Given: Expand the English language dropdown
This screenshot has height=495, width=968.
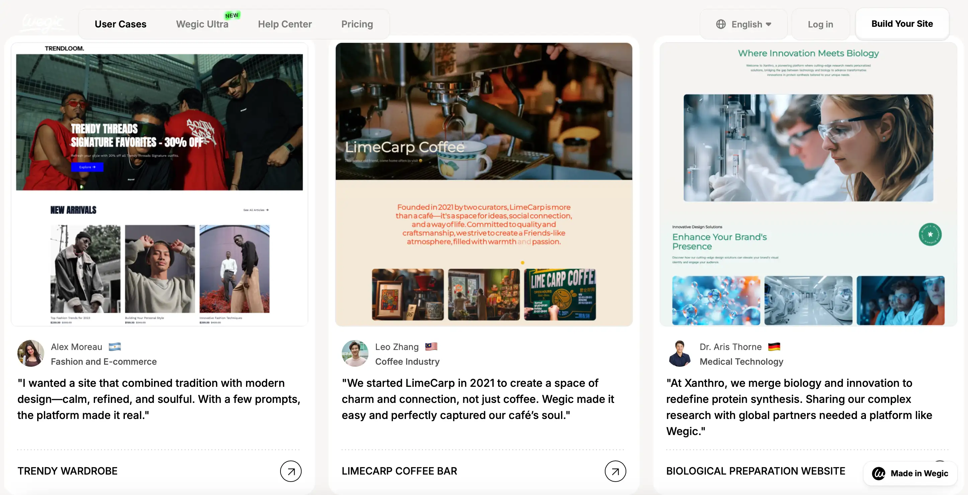Looking at the screenshot, I should [x=743, y=24].
